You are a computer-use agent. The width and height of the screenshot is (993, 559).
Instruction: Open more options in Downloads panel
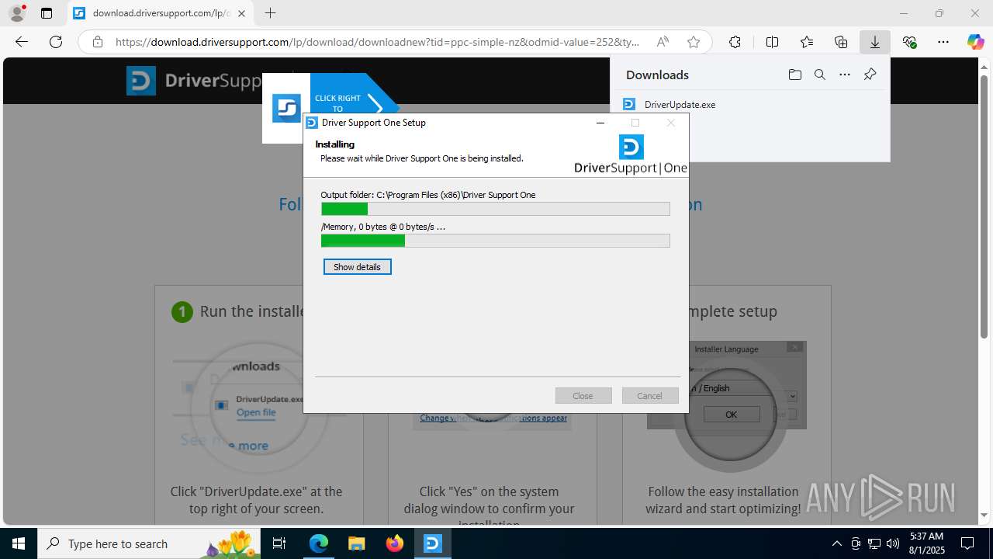click(x=845, y=75)
